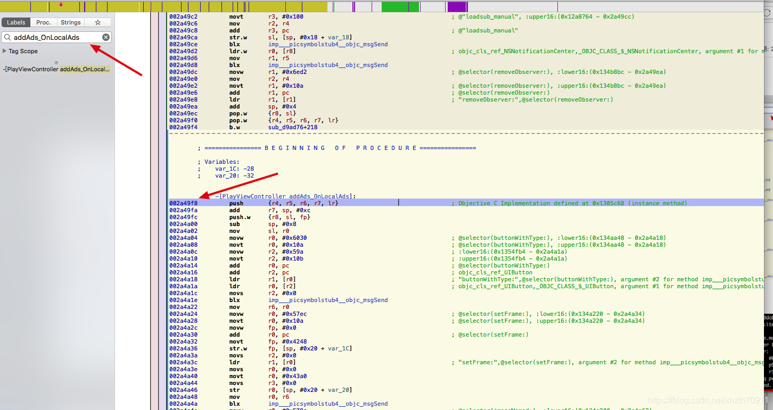Viewport: 773px width, 410px height.
Task: Select the movw r0, #0x57ec instruction
Action: click(268, 314)
